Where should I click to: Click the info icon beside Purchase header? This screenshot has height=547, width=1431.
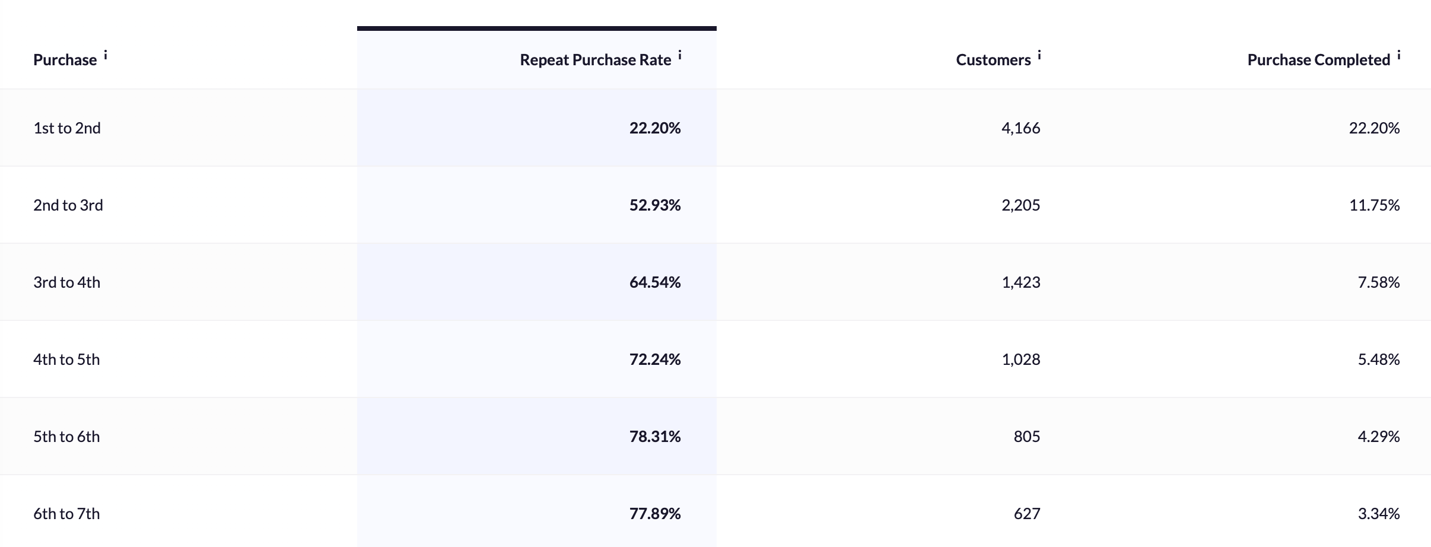(x=106, y=55)
